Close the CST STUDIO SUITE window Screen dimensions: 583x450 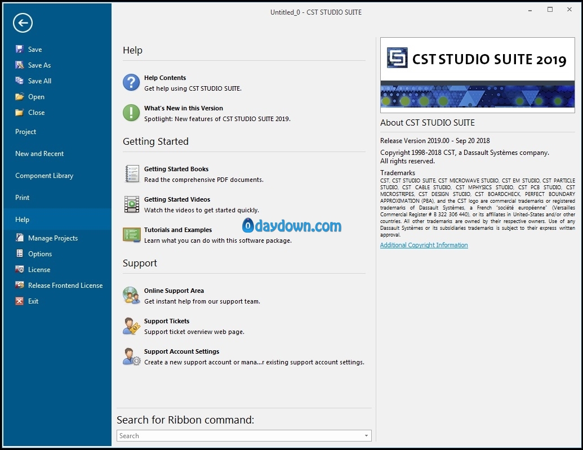(569, 10)
